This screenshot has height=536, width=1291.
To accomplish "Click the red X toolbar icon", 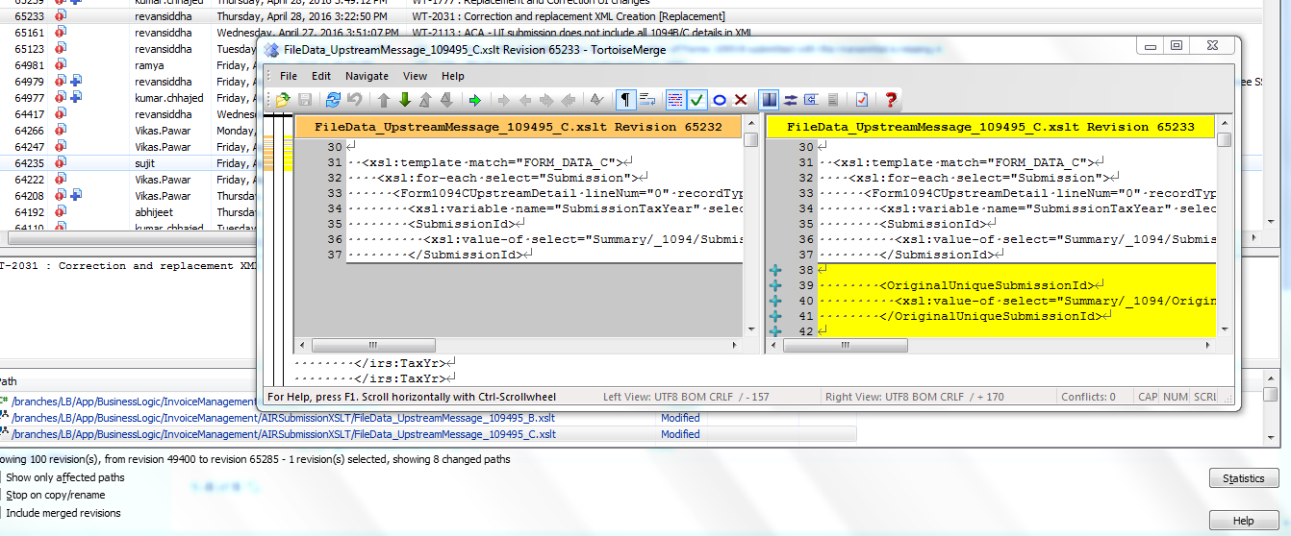I will click(x=741, y=100).
